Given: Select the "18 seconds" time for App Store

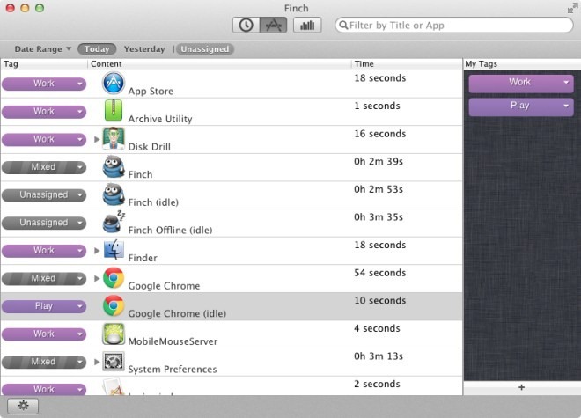Looking at the screenshot, I should (379, 78).
